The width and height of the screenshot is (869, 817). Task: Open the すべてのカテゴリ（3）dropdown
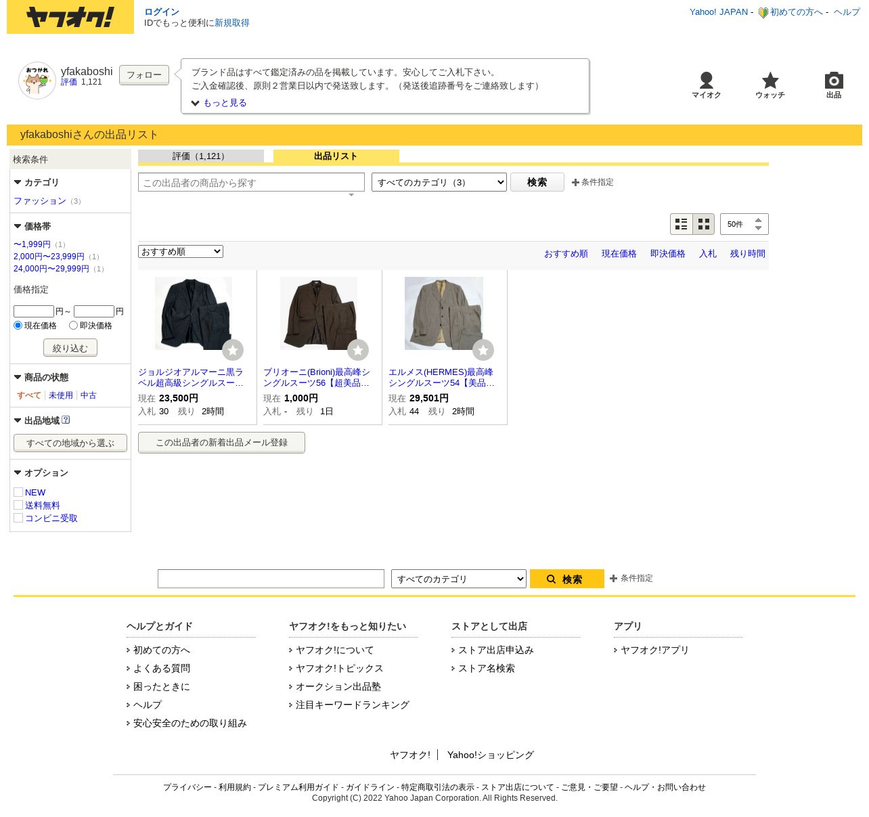tap(439, 182)
